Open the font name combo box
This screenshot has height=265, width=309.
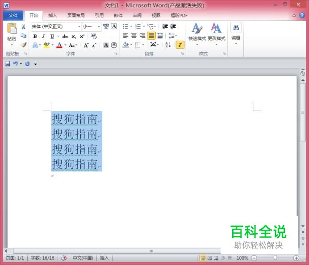(x=56, y=26)
